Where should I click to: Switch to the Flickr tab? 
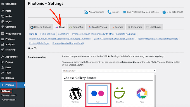pos(60,27)
